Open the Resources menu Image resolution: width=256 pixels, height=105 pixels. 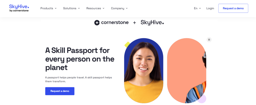click(x=95, y=8)
